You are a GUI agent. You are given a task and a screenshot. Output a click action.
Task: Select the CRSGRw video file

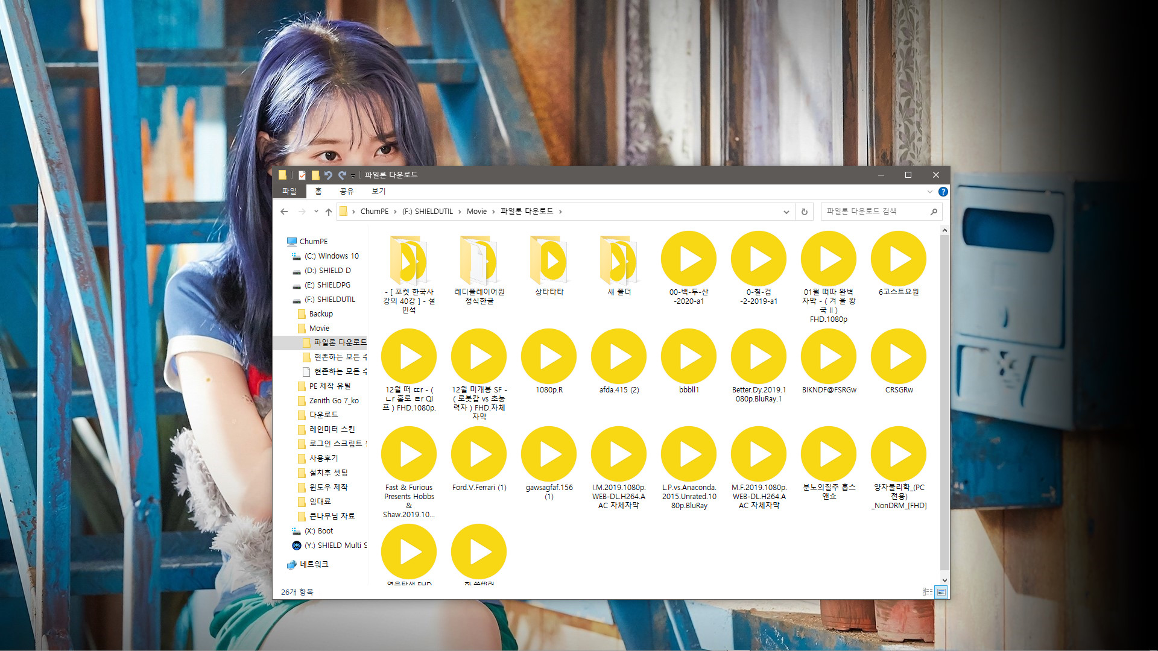[899, 362]
